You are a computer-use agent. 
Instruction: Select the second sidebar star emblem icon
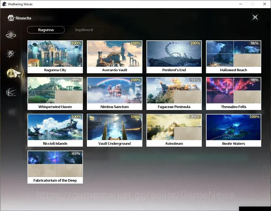[x=11, y=54]
